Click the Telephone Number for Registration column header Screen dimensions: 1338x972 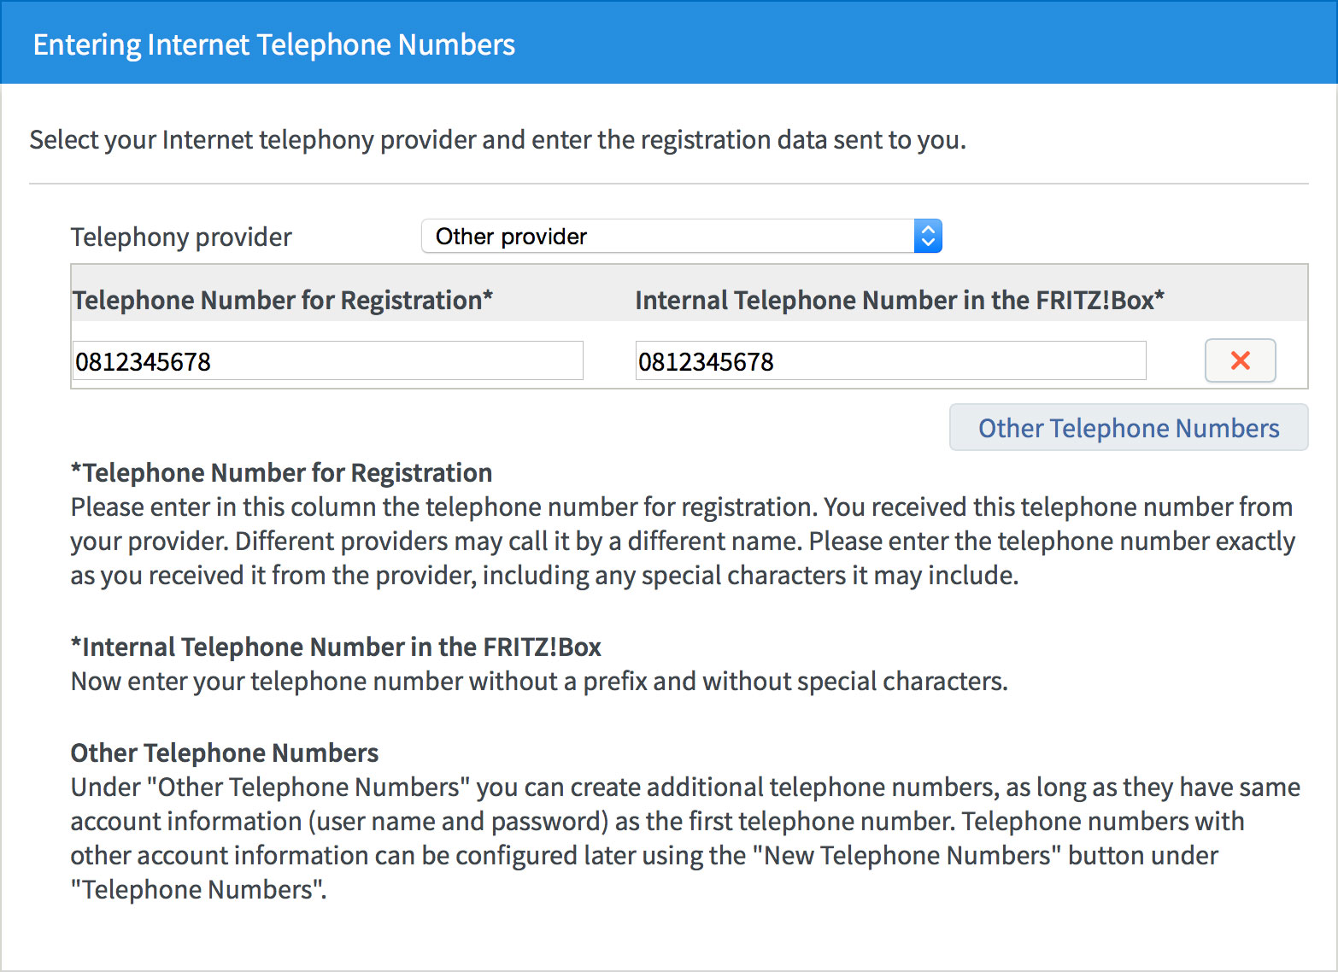[x=282, y=300]
